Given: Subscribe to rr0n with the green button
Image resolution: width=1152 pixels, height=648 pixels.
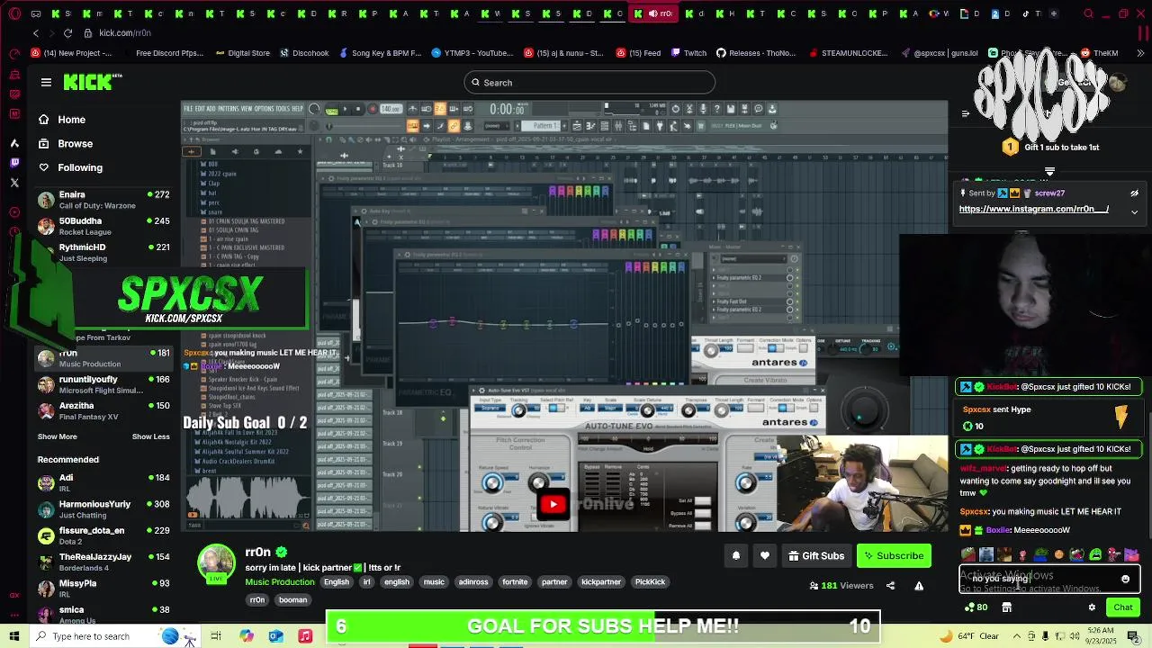Looking at the screenshot, I should click(894, 556).
